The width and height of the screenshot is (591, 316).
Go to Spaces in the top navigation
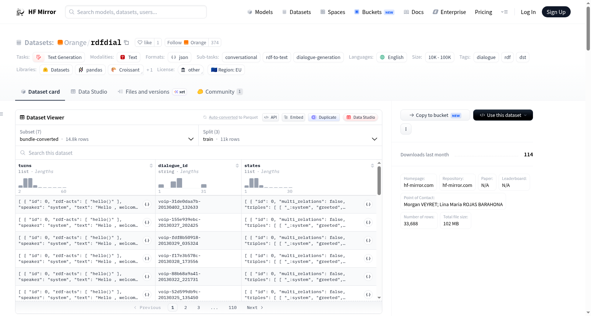[x=333, y=12]
